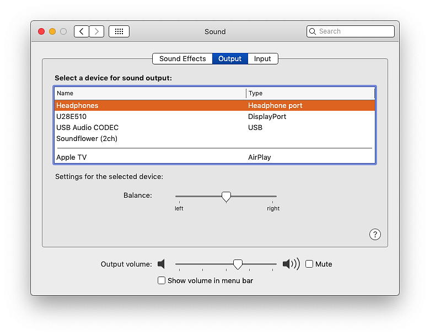Select the Output tab

pyautogui.click(x=230, y=58)
